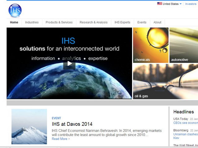Open the Ukrainian clashes headline link
Viewport: 198px width, 148px height.
point(186,136)
